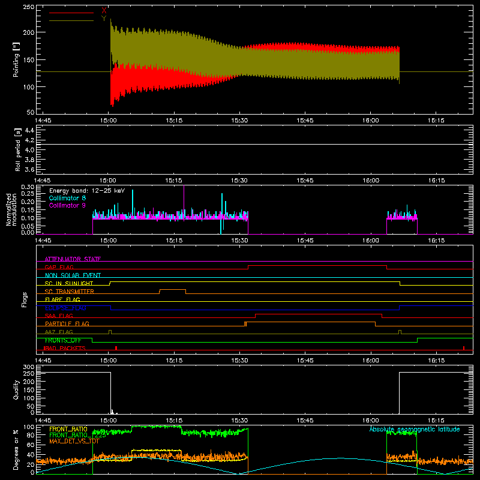
Task: Click the bad-packets marker after 16:15
Action: (x=464, y=348)
